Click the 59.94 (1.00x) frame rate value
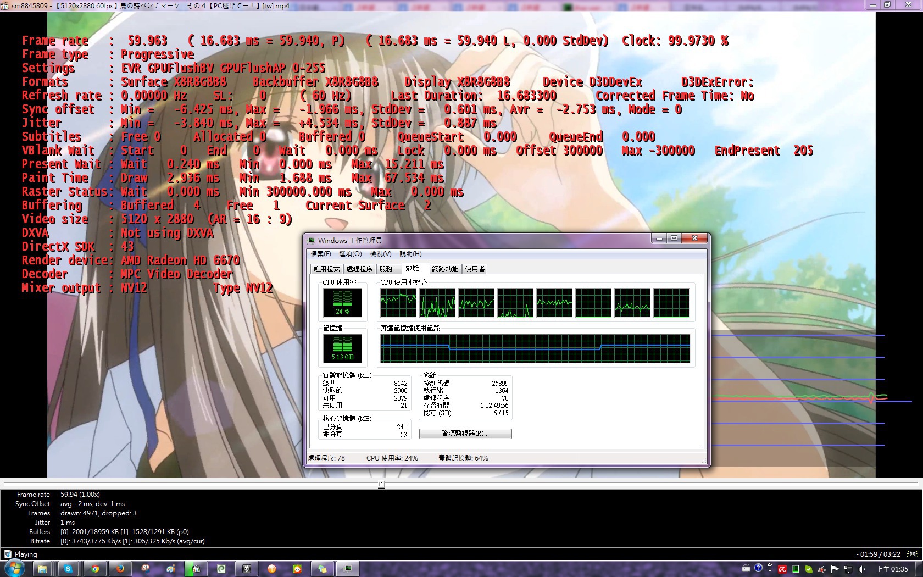Viewport: 923px width, 577px height. point(80,495)
